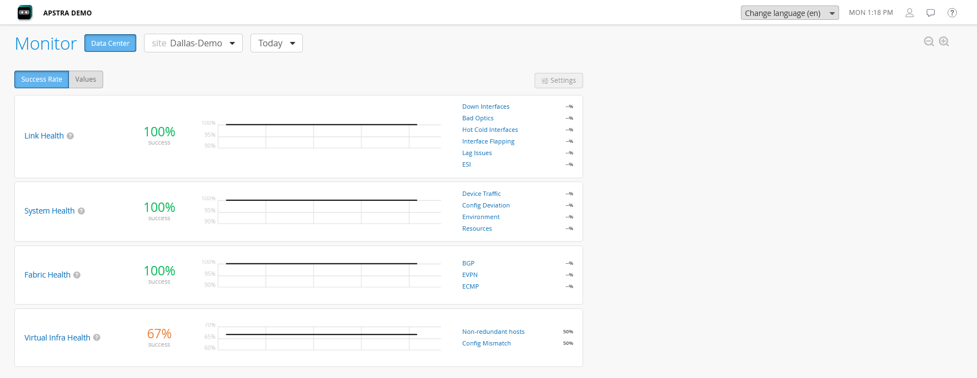Open the chat feedback icon
977x378 pixels.
click(x=931, y=13)
